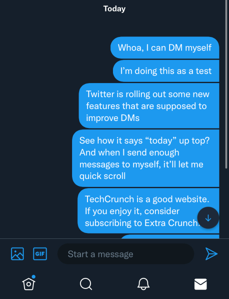
Task: Click the scroll-to-bottom down arrow button
Action: pyautogui.click(x=208, y=218)
